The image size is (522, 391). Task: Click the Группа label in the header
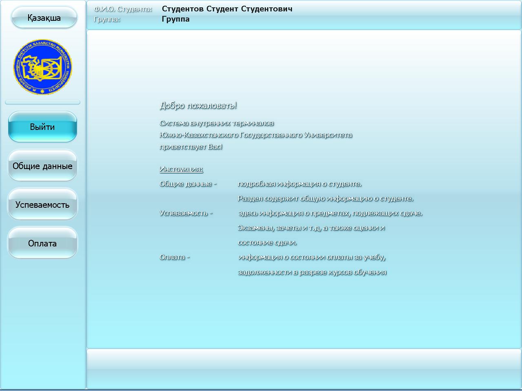pyautogui.click(x=107, y=19)
